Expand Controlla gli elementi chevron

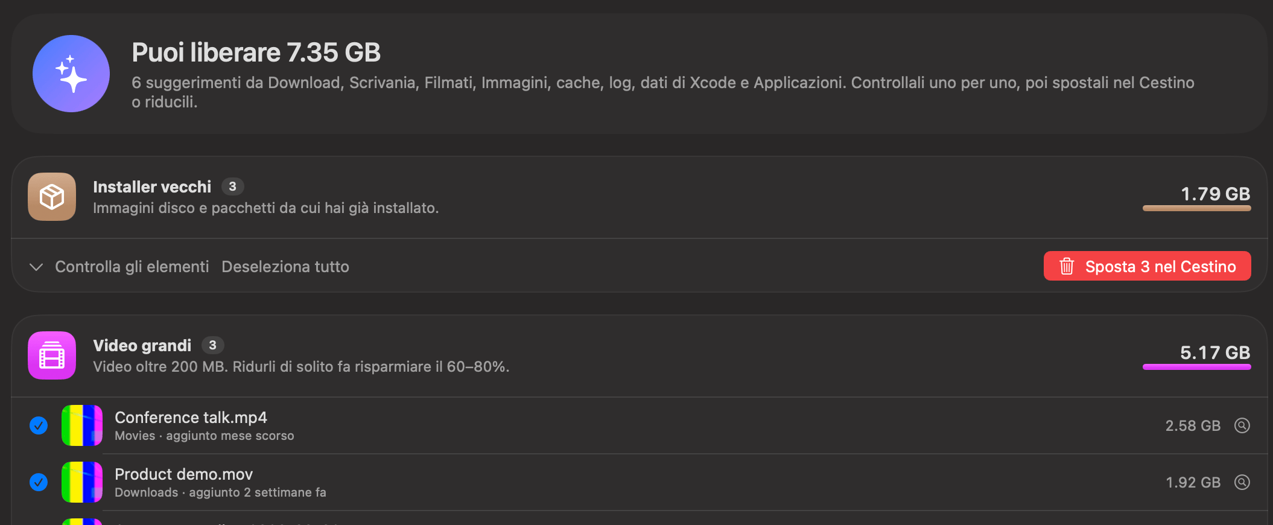[x=36, y=267]
